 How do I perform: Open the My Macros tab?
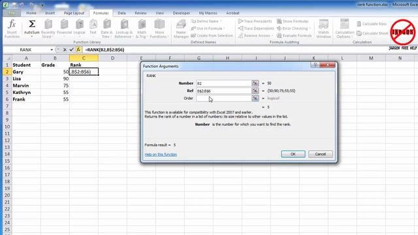click(x=208, y=13)
